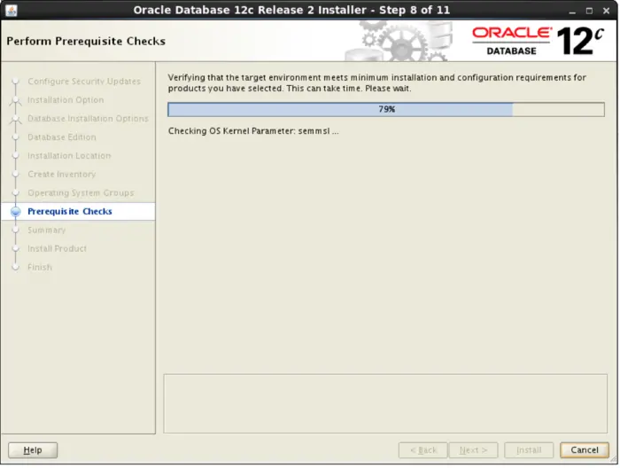
Task: Click the Help button
Action: (x=33, y=449)
